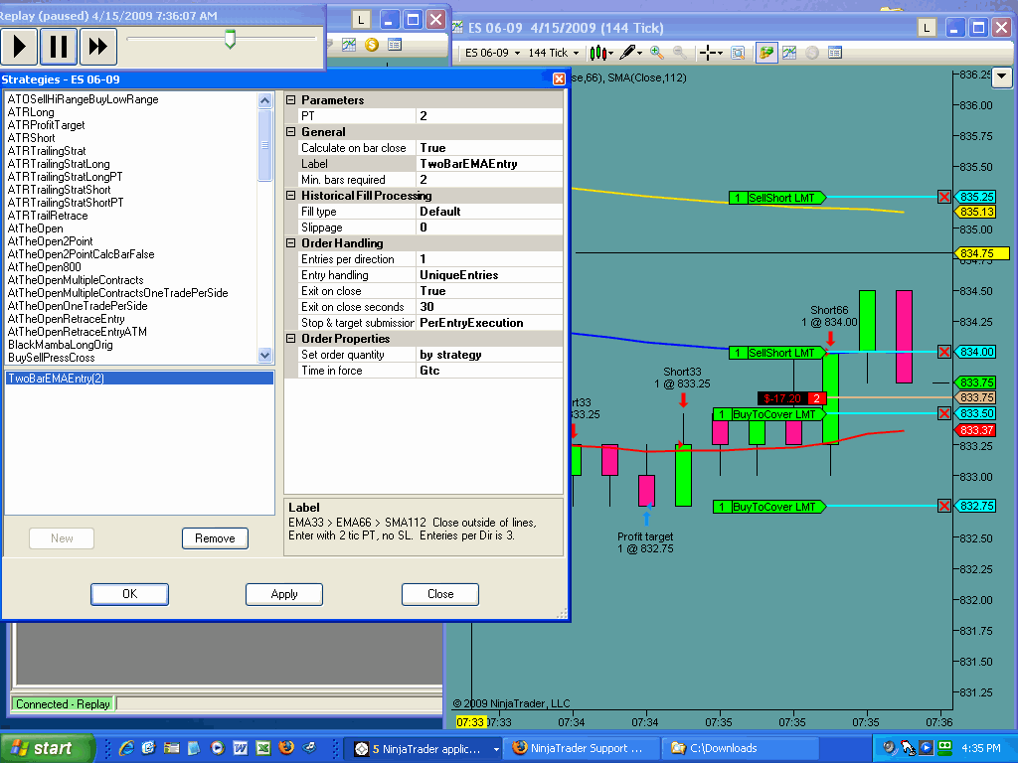Image resolution: width=1018 pixels, height=763 pixels.
Task: Open the 144 Tick interval dropdown
Action: point(553,53)
